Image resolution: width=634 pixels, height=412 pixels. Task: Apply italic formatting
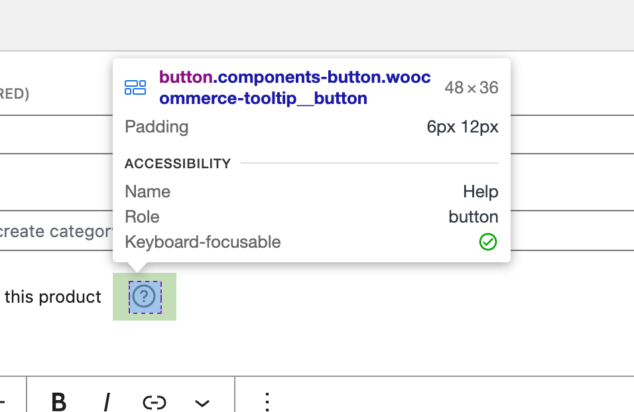107,402
